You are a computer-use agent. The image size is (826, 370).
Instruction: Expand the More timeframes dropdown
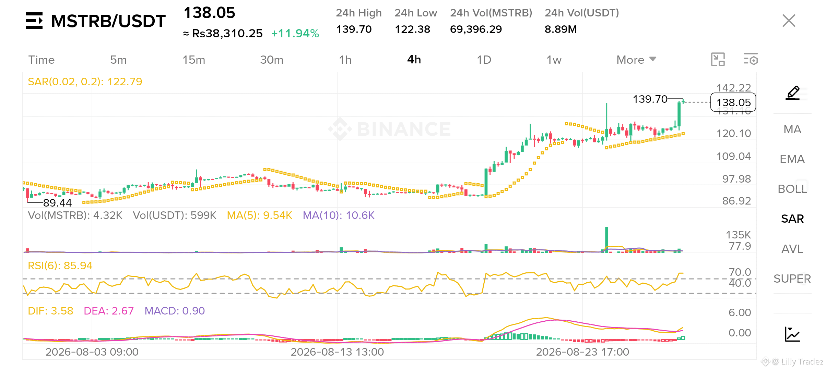(636, 60)
